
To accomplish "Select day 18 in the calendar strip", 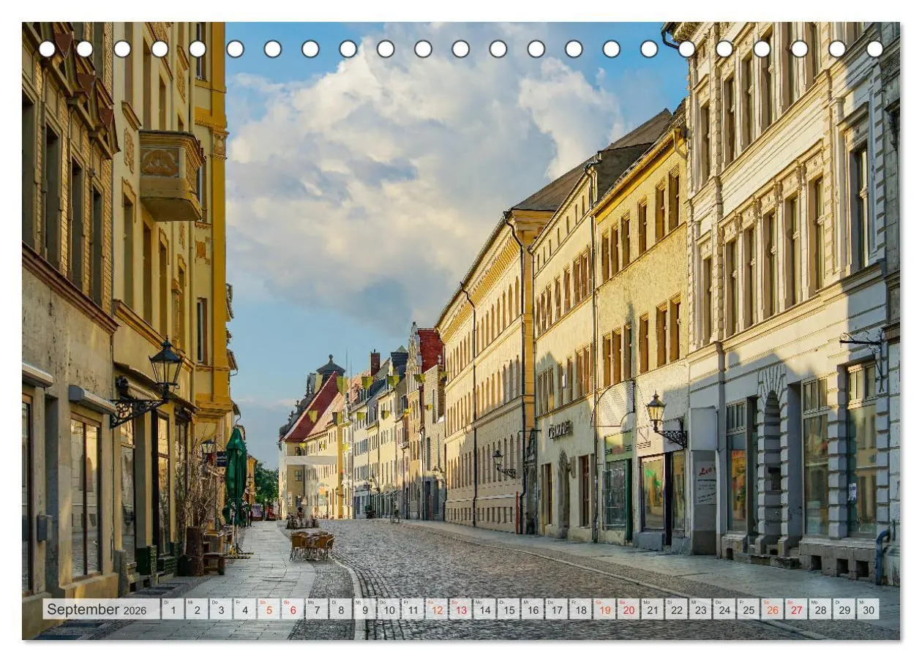I will coord(580,609).
